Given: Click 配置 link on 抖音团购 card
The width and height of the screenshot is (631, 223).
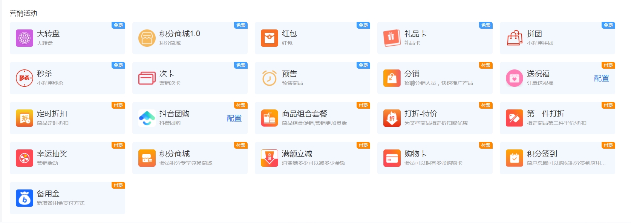Looking at the screenshot, I should tap(234, 118).
